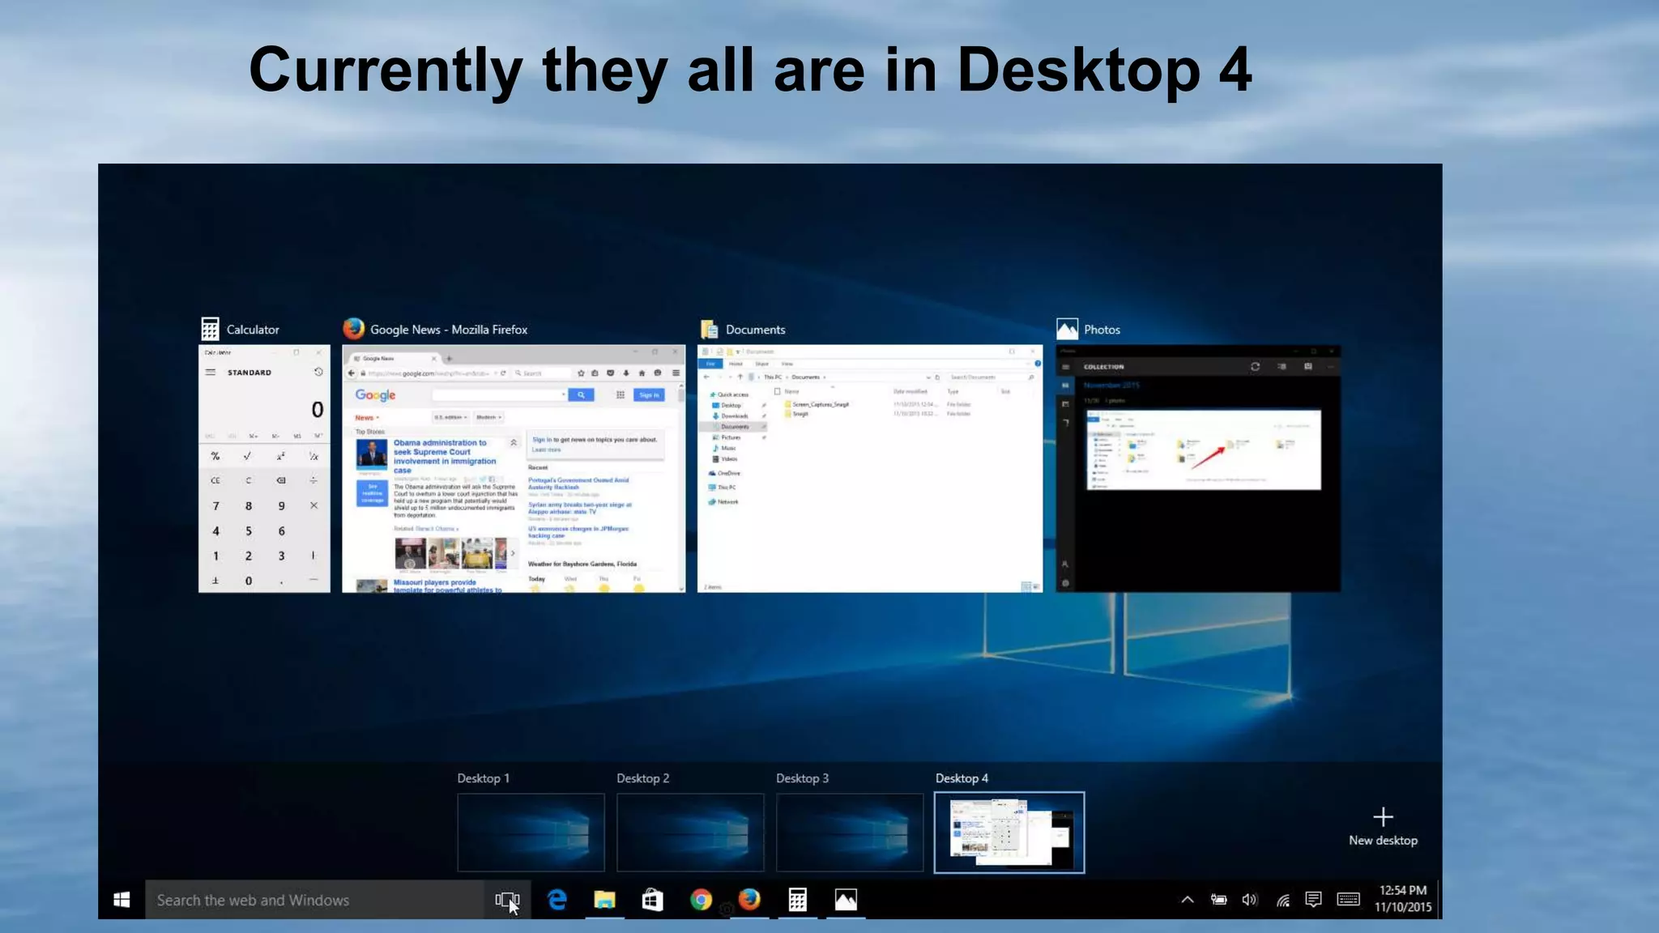The width and height of the screenshot is (1659, 933).
Task: Open the Windows Start menu
Action: [x=122, y=900]
